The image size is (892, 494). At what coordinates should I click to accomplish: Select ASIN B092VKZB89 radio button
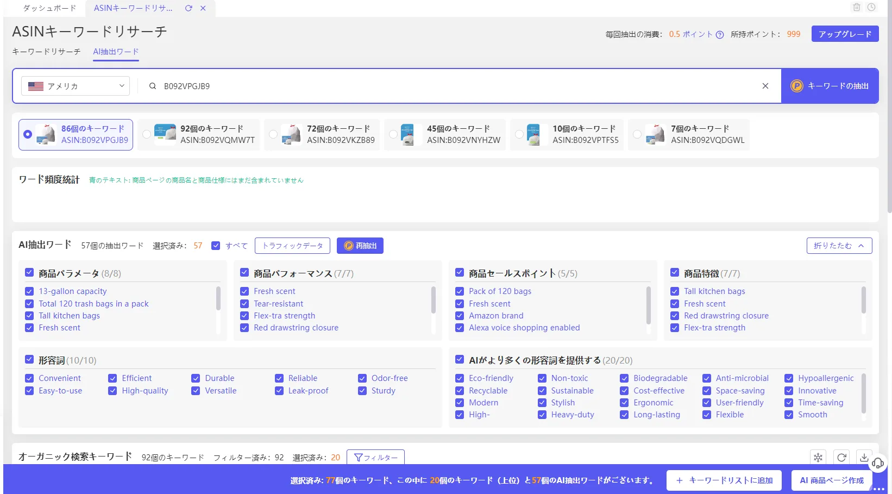[x=273, y=134]
